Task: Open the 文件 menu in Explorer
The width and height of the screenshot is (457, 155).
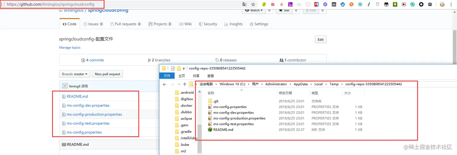Action: point(167,76)
